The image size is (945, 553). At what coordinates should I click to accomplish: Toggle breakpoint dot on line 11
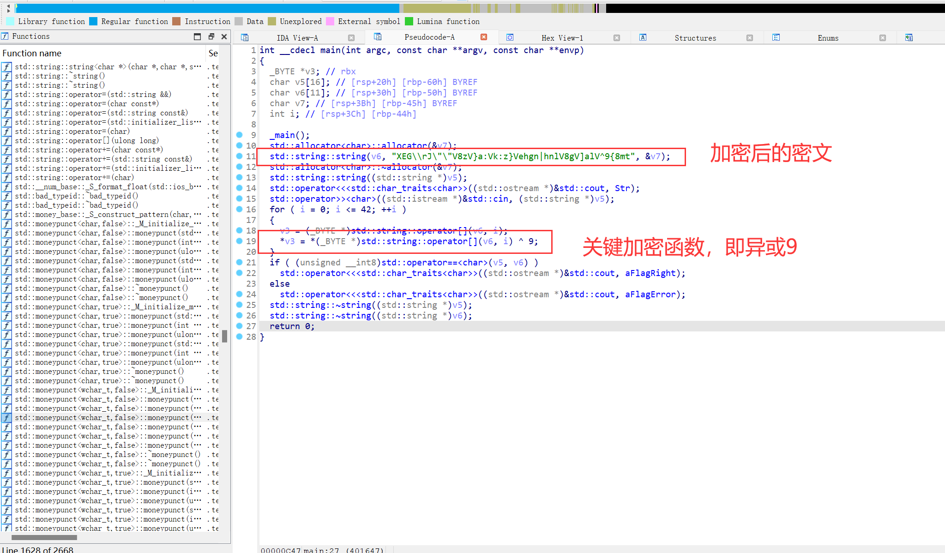coord(239,156)
